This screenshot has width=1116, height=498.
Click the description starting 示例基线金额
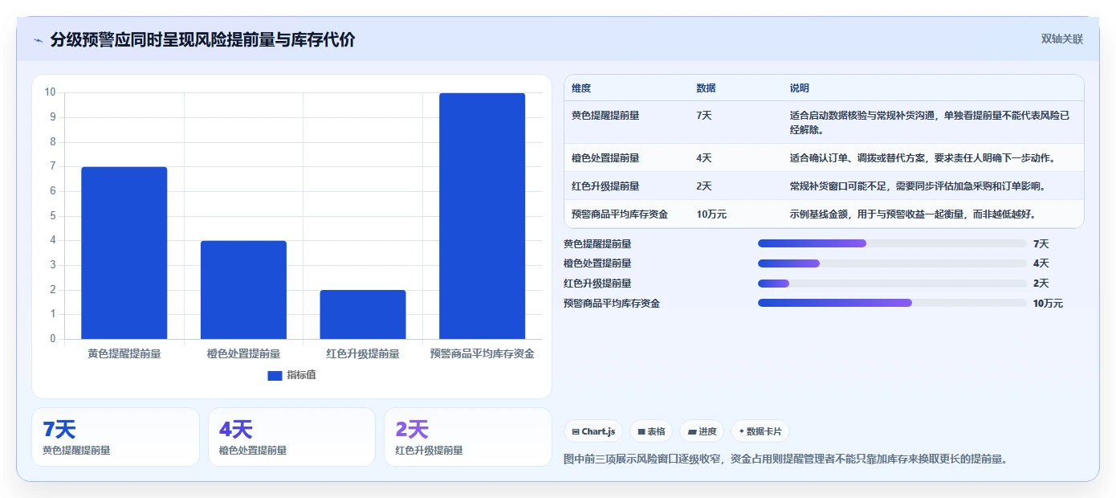click(x=913, y=214)
